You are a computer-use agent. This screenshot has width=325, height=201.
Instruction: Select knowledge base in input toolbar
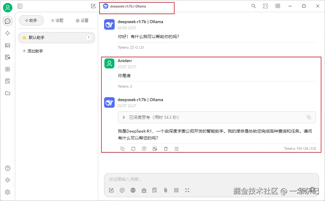[155, 190]
